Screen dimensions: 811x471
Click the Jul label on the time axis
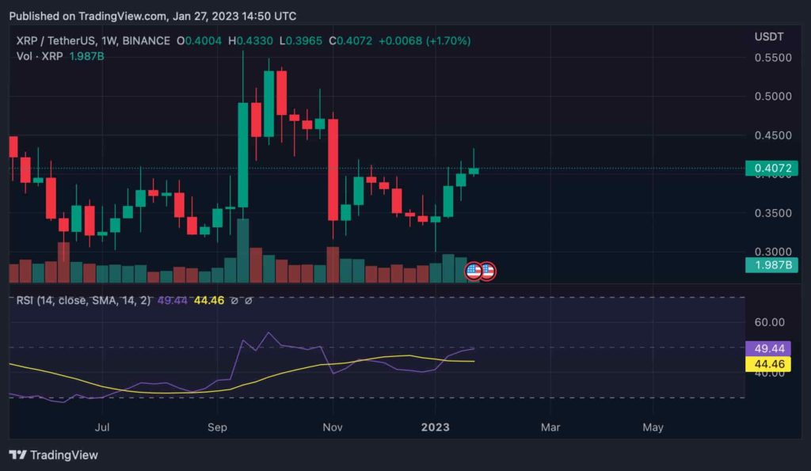102,427
